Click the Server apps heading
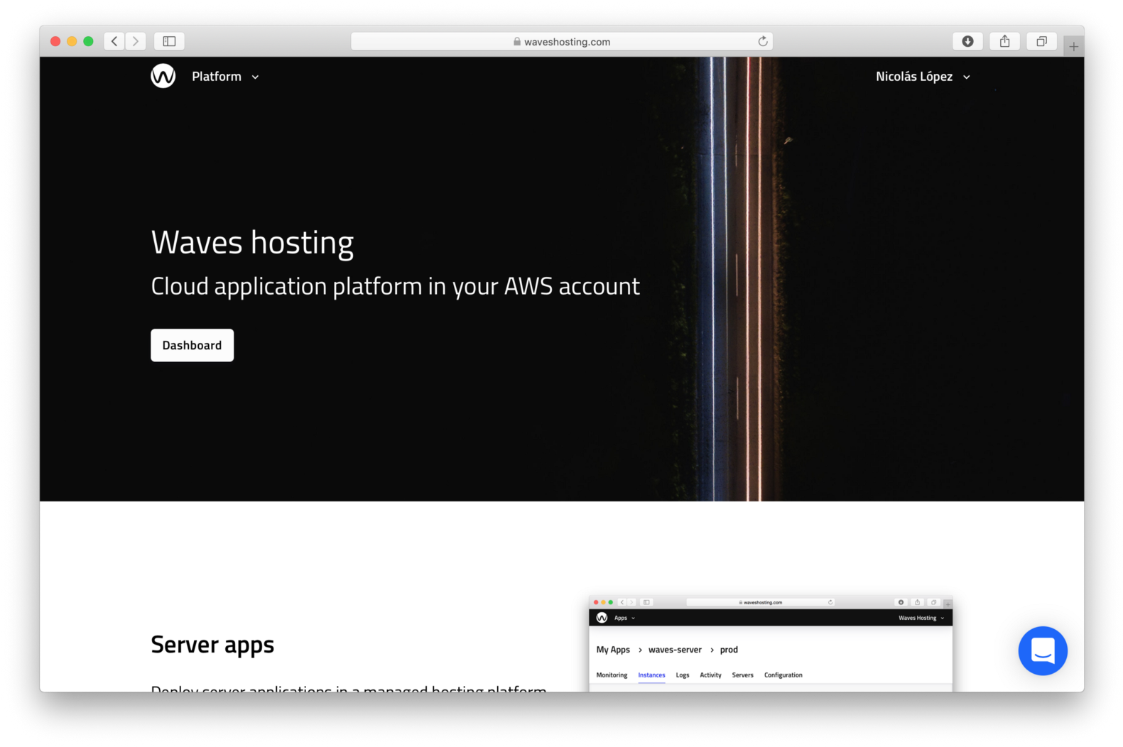Viewport: 1123px width, 747px height. click(212, 645)
